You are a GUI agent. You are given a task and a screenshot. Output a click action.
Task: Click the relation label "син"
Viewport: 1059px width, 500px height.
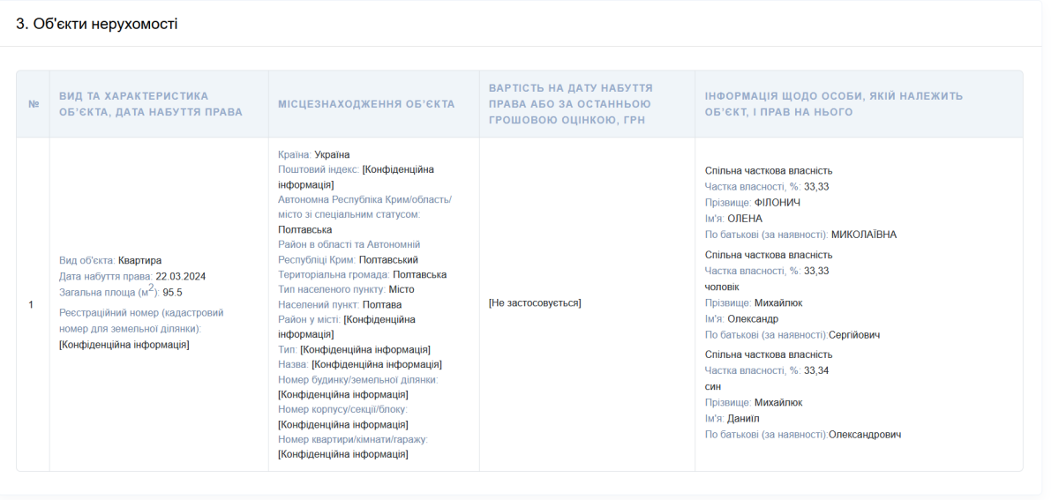tap(713, 386)
